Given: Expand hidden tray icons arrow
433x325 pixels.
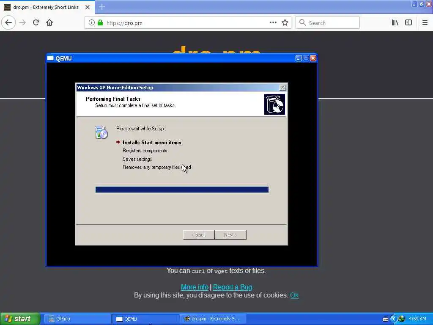Looking at the screenshot, I should 394,319.
